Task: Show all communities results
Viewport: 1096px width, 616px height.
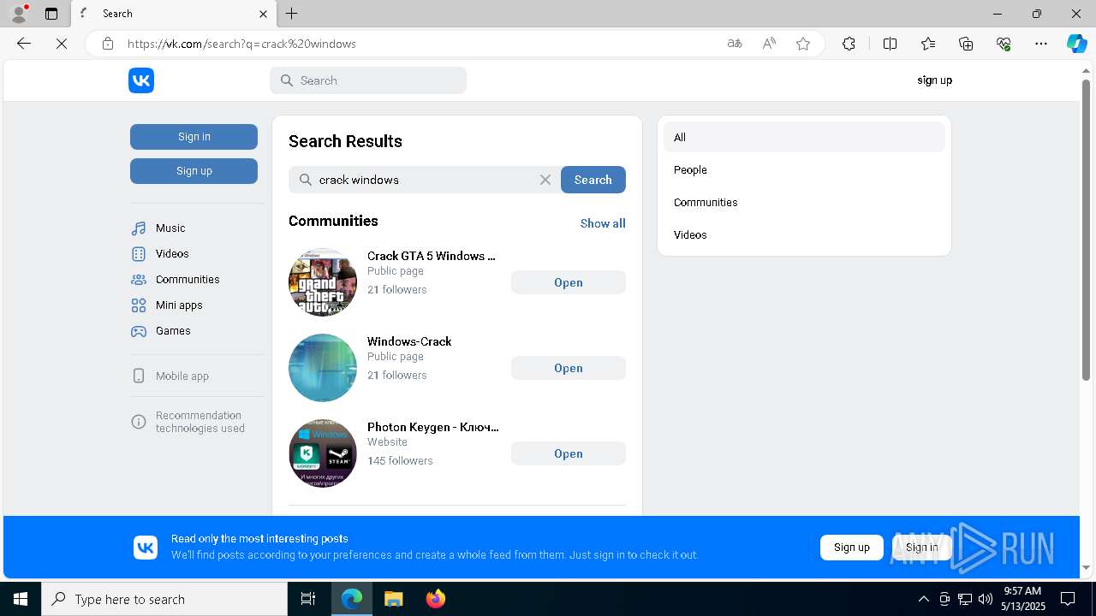Action: 603,223
